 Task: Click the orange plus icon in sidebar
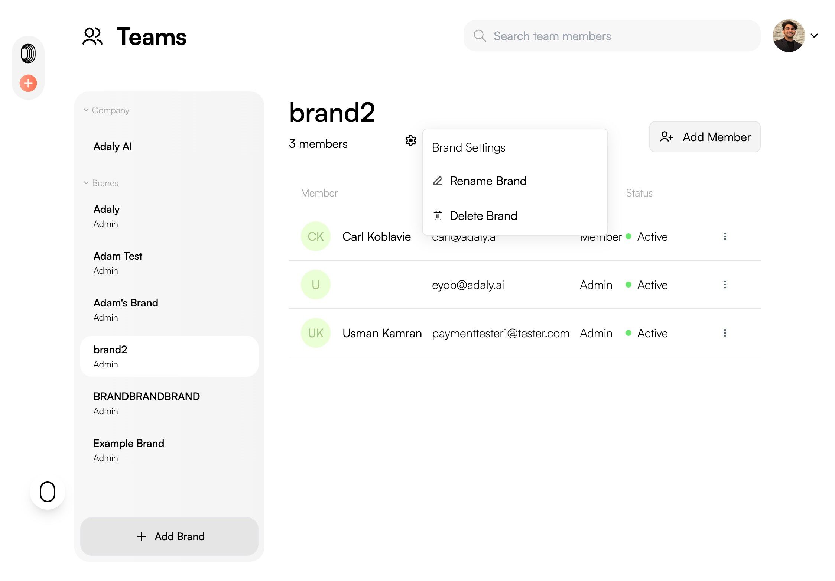[x=28, y=83]
